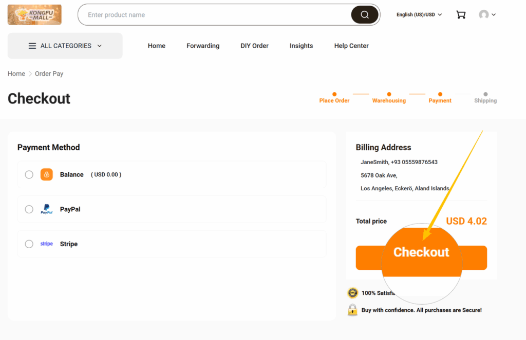
Task: Click the orange Balance wallet icon
Action: [x=47, y=174]
